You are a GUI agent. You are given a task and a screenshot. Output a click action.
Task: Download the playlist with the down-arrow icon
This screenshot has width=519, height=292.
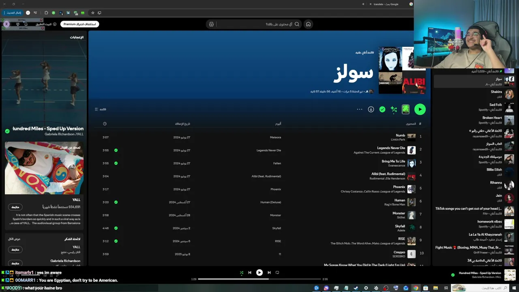(371, 109)
